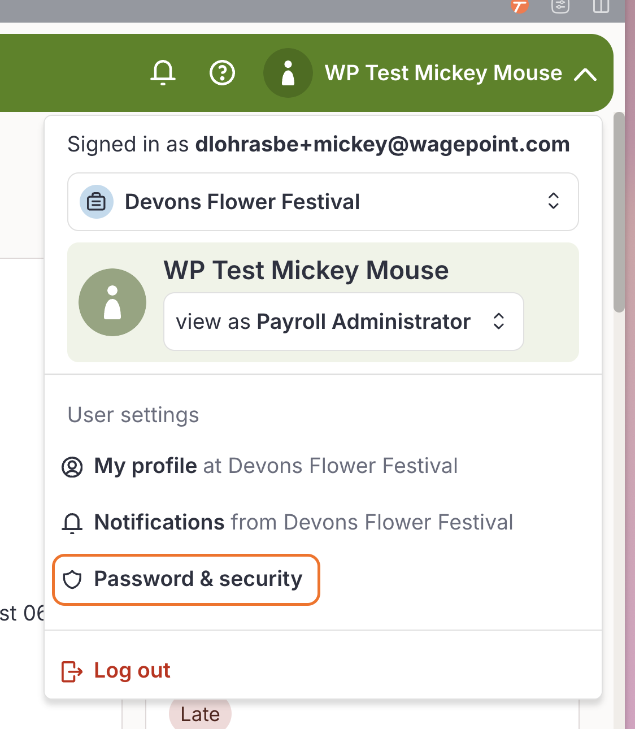Viewport: 635px width, 729px height.
Task: Click the large avatar in the profile card
Action: 112,302
